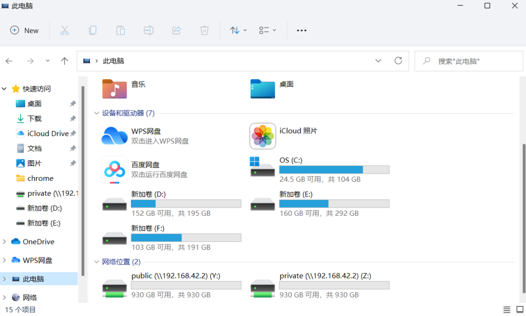Open the View layout options dropdown

click(268, 30)
